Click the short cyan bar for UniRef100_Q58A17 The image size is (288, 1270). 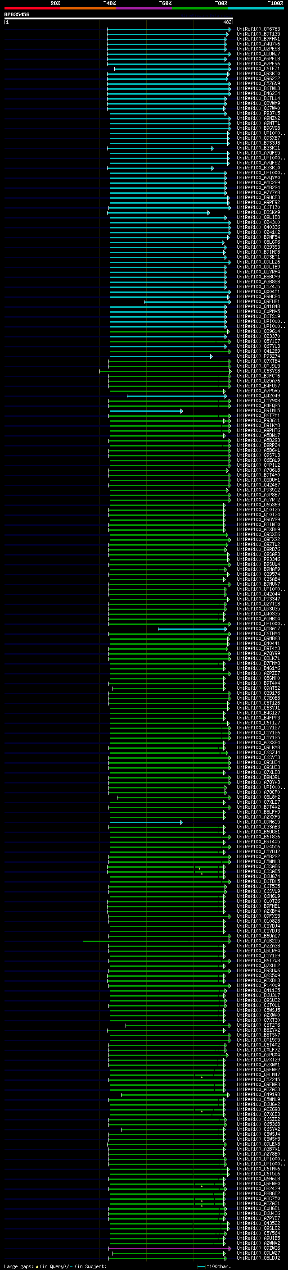pos(193,629)
